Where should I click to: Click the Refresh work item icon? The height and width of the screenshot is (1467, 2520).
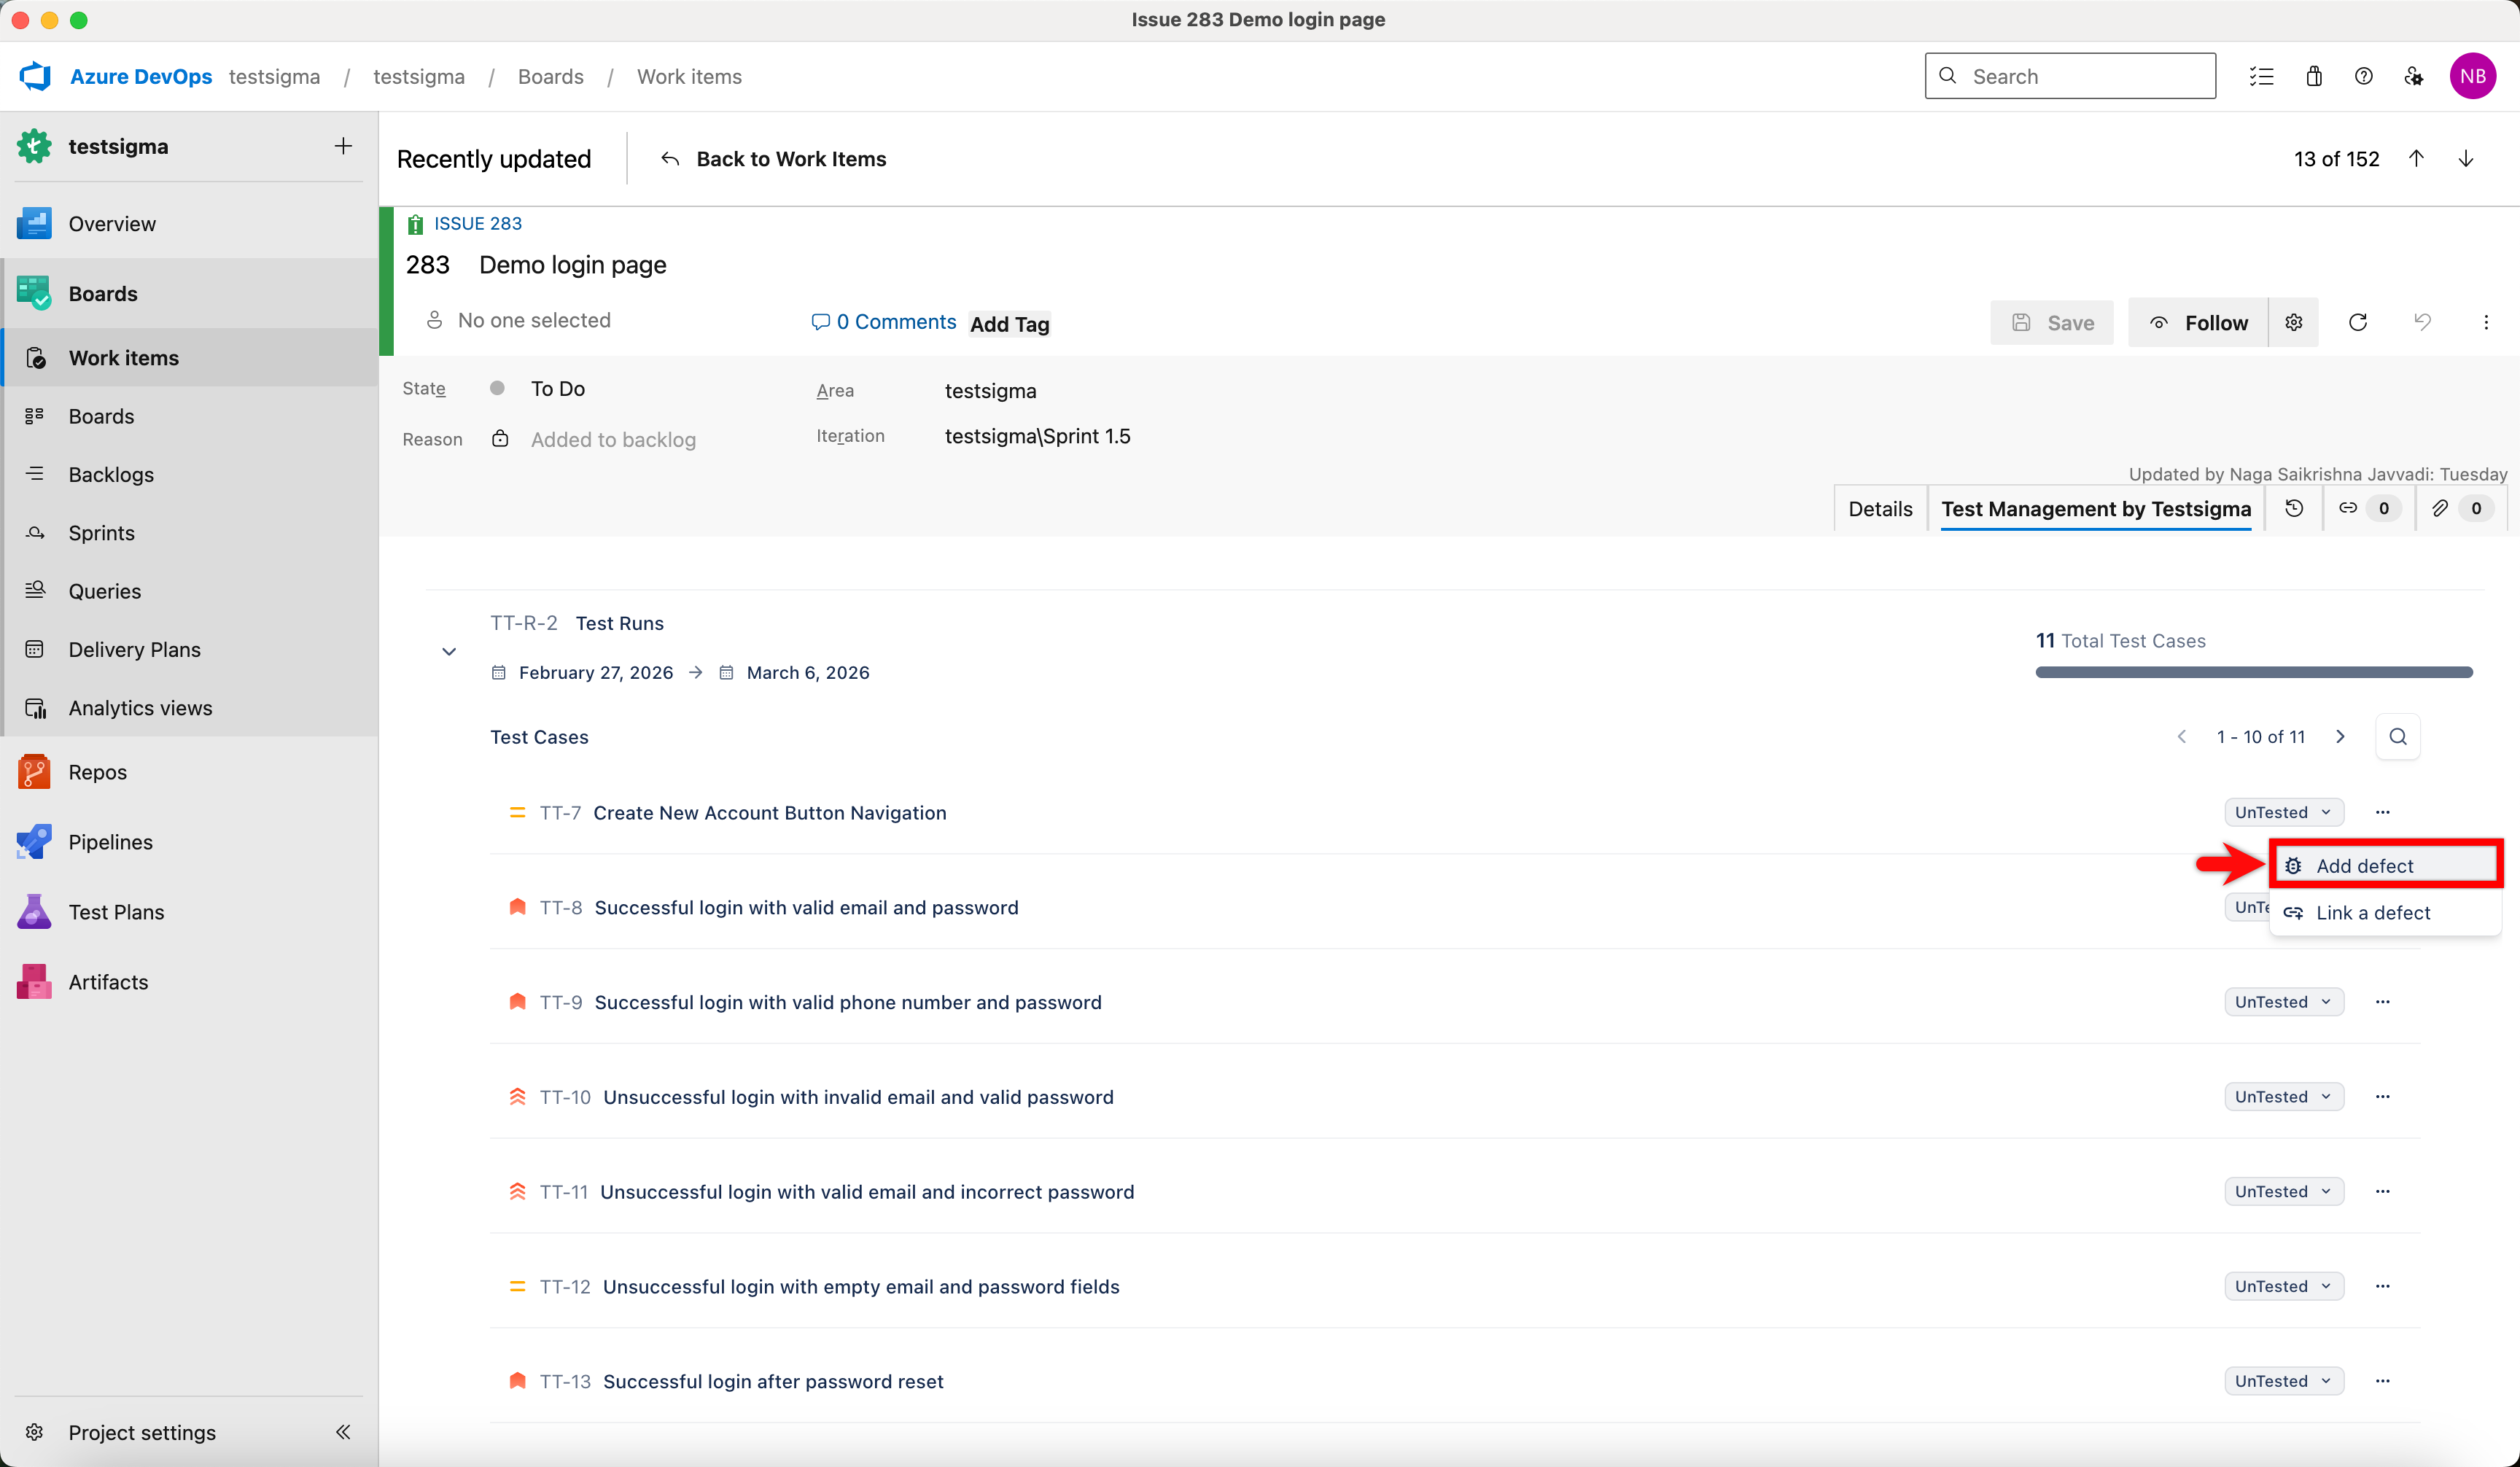(2358, 322)
